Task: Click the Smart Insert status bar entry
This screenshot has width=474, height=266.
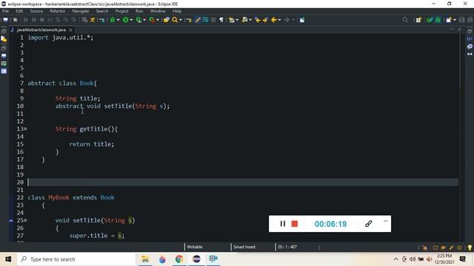Action: pyautogui.click(x=244, y=247)
